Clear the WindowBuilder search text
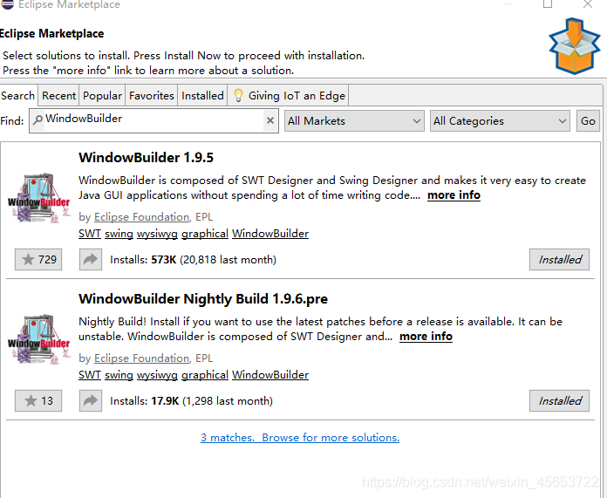This screenshot has height=498, width=607. (x=270, y=120)
